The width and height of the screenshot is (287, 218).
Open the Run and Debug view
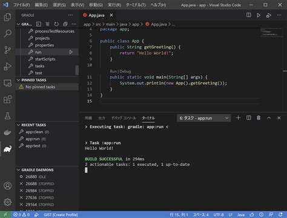click(7, 67)
